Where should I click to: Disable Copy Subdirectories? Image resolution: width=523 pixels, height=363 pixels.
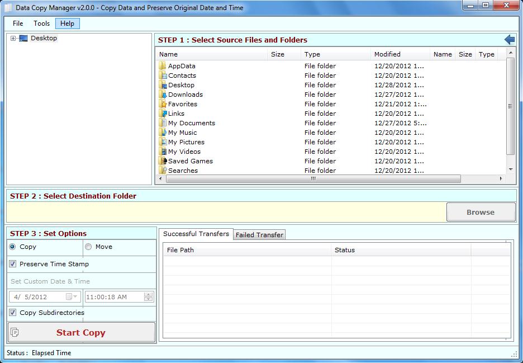(x=13, y=313)
